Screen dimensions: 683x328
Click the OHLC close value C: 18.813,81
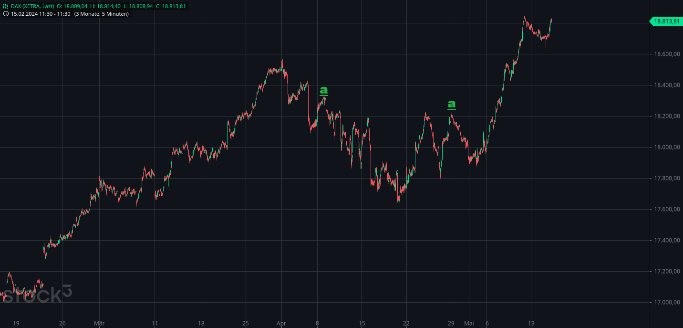pyautogui.click(x=170, y=6)
